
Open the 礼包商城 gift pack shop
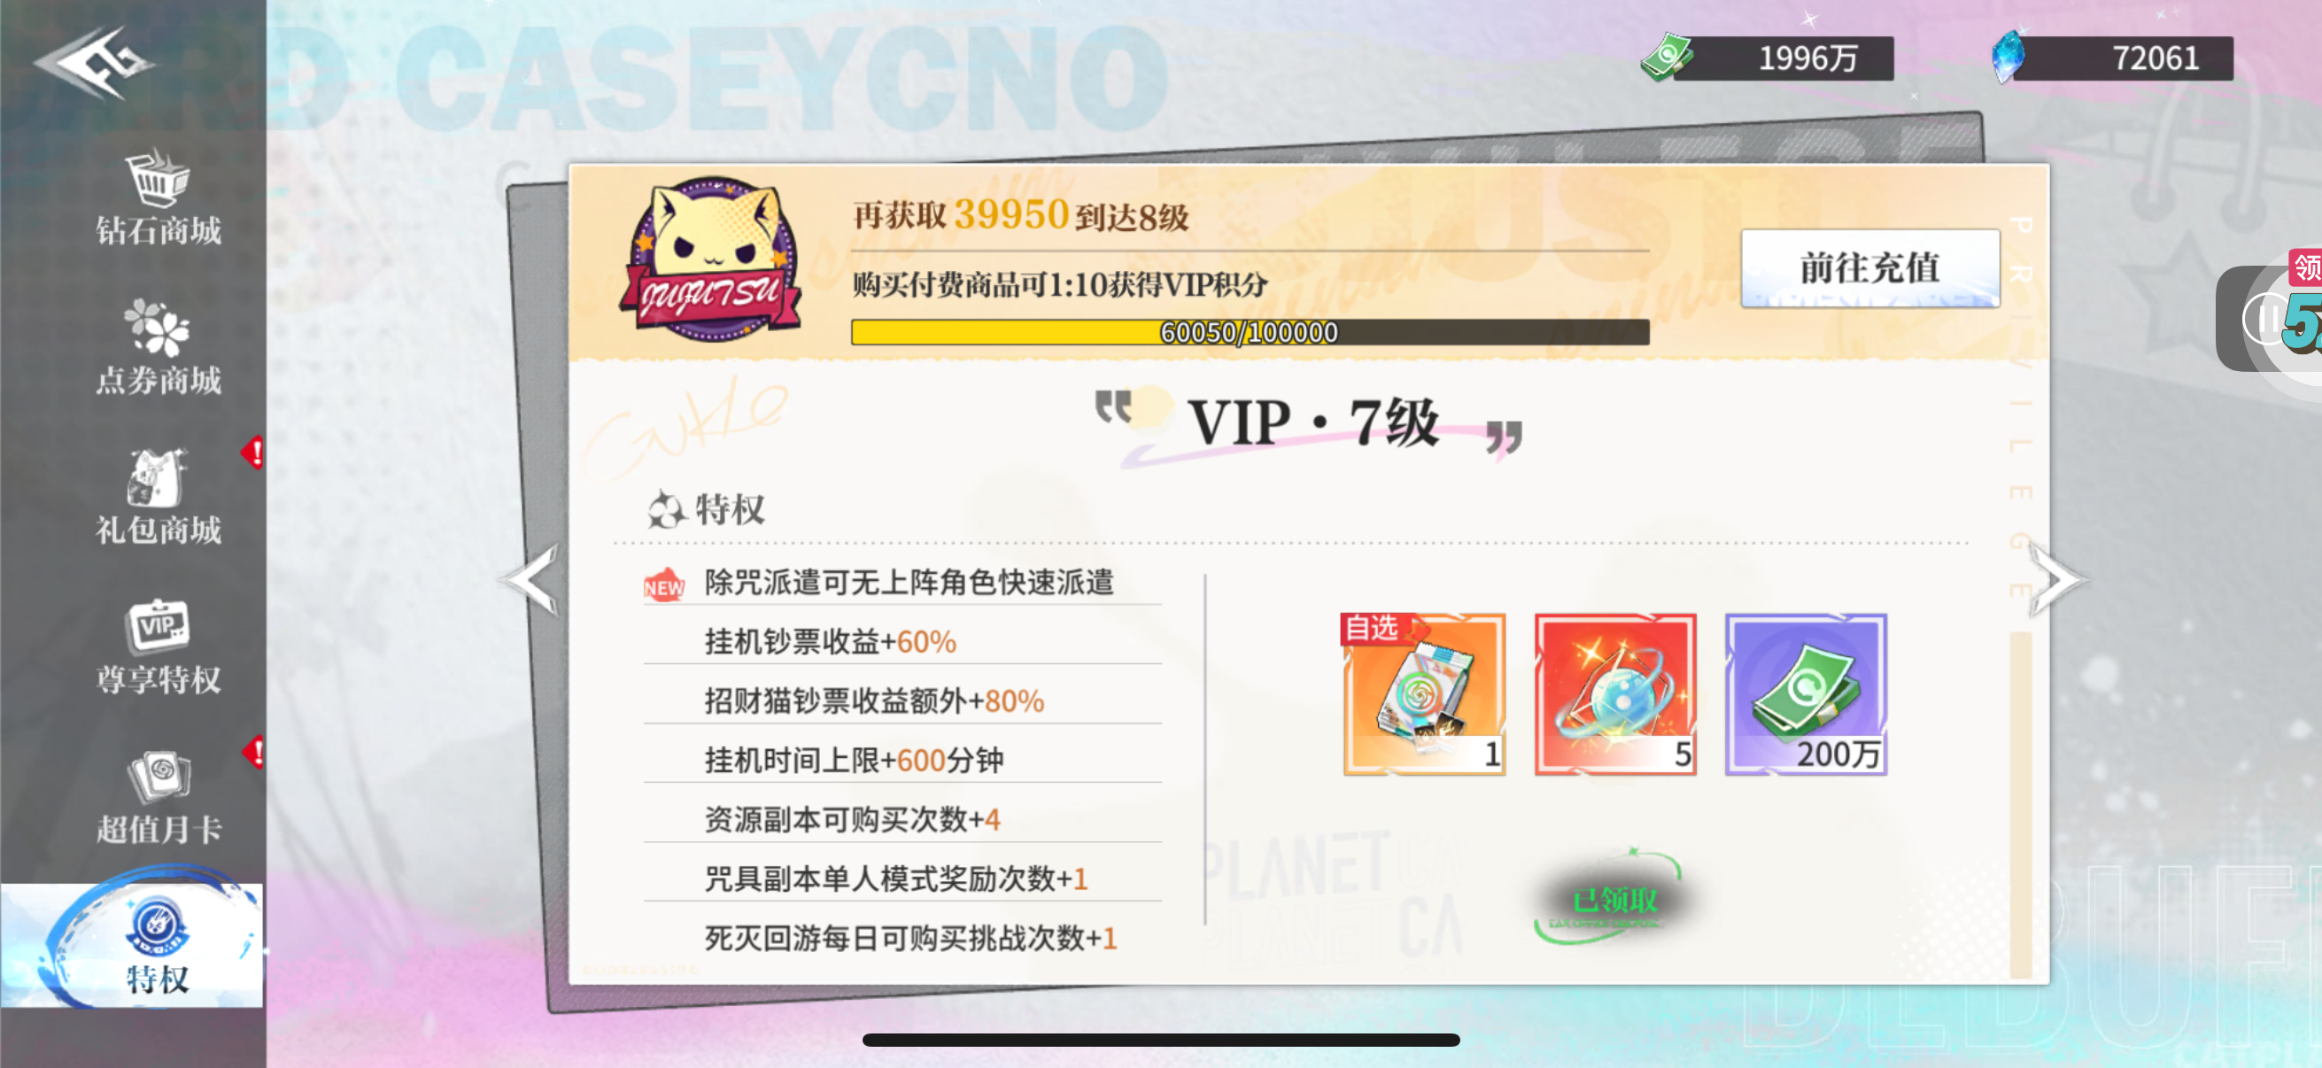[x=158, y=497]
